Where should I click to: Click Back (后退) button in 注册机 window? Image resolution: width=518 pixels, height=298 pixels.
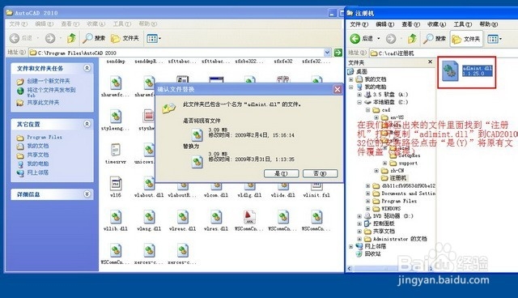click(x=362, y=39)
